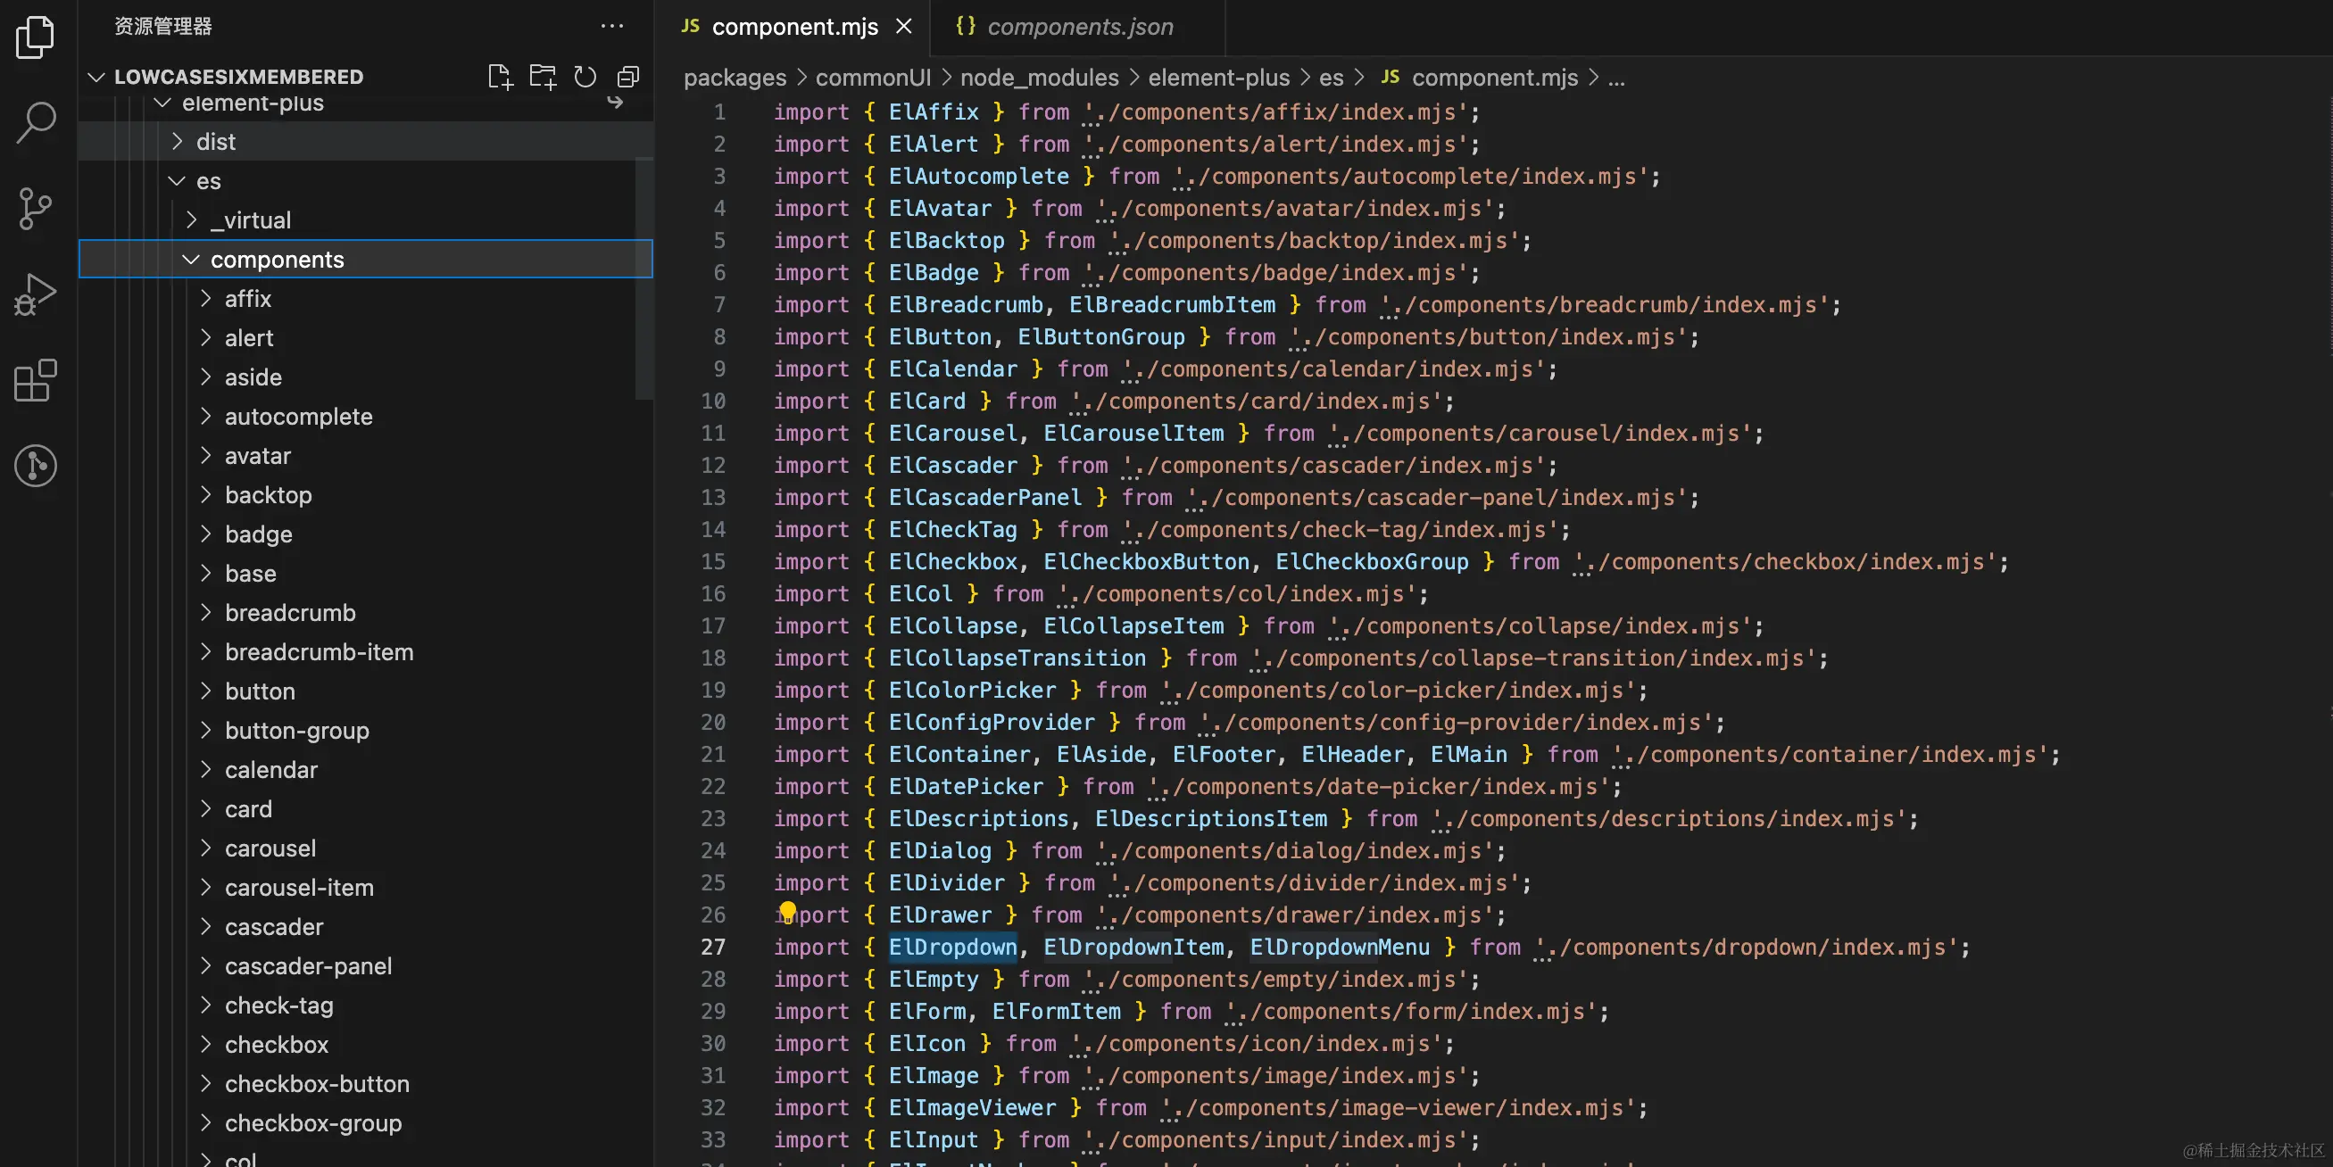Click highlighted ElDropdown on line 27
This screenshot has width=2333, height=1167.
953,947
